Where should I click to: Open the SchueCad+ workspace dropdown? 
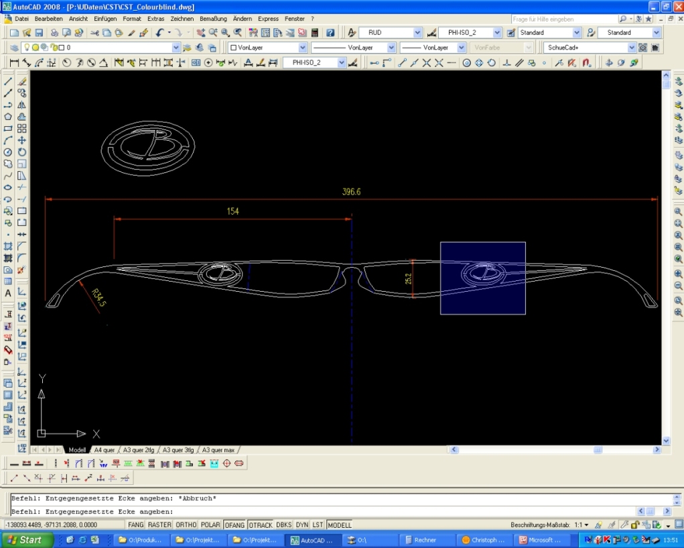(x=631, y=48)
